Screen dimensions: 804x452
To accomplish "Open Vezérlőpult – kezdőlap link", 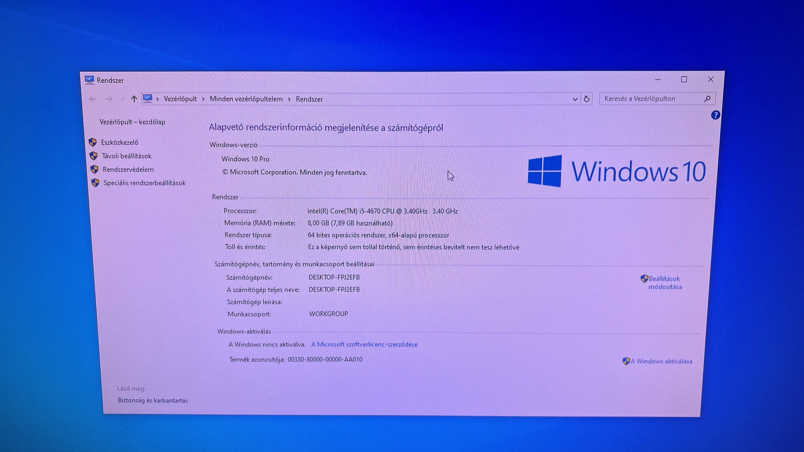I will tap(132, 122).
